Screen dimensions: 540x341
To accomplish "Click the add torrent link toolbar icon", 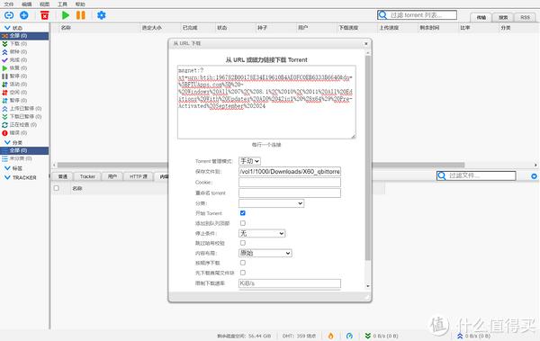I will [9, 15].
